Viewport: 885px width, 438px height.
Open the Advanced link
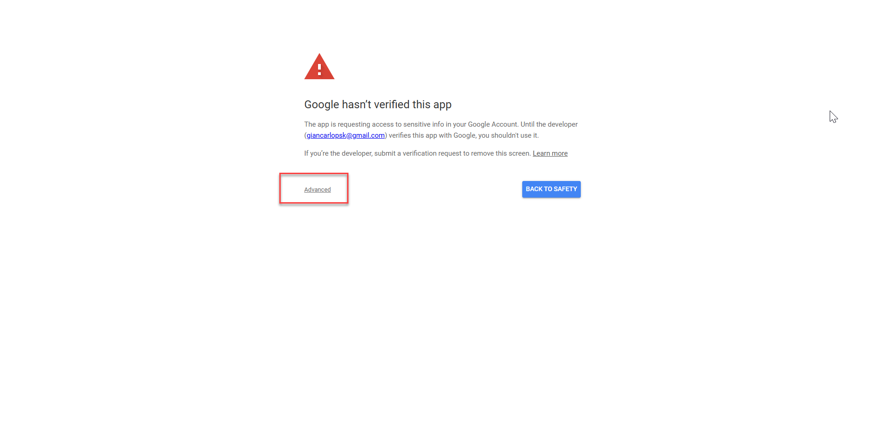pos(317,189)
